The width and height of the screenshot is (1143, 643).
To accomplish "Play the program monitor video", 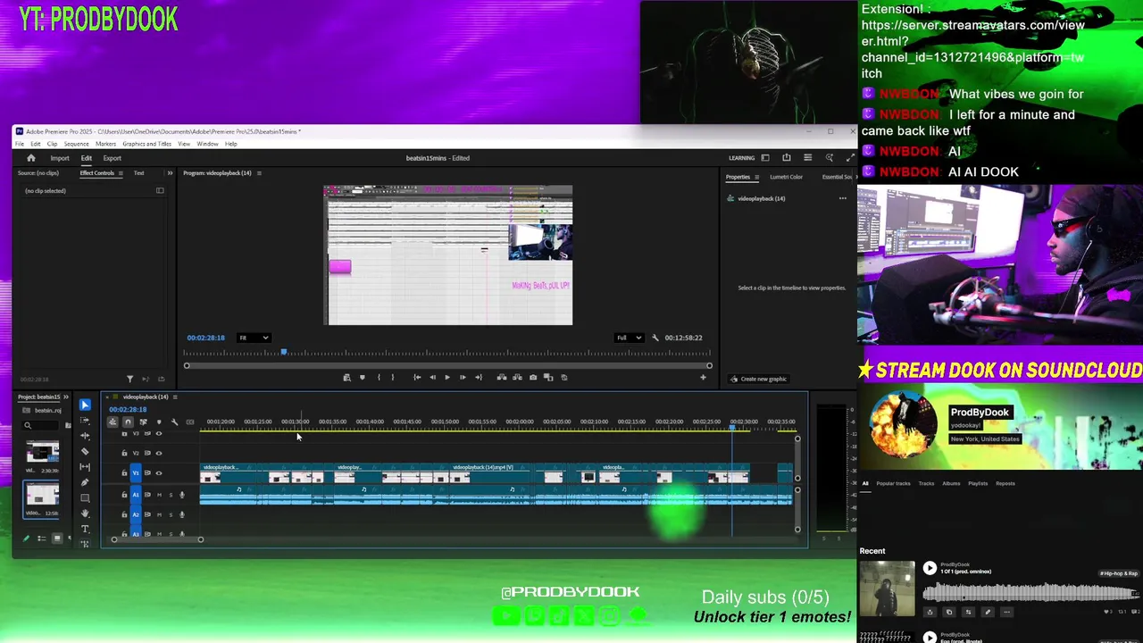I will click(x=447, y=377).
